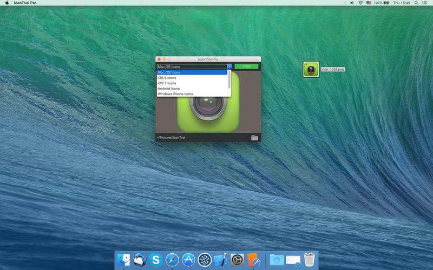The width and height of the screenshot is (433, 270).
Task: Open Finder from the dock
Action: (x=123, y=260)
